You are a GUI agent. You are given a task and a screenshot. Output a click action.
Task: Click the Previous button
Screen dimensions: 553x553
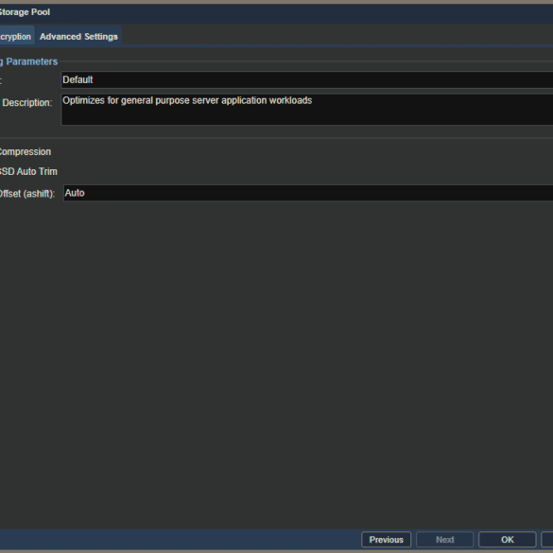(x=387, y=540)
